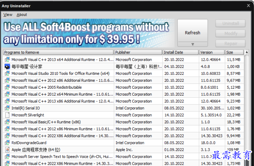The height and width of the screenshot is (166, 254).
Task: Click icon of Visual C++ 2012 x86 Minimum Runtime
Action: (x=7, y=129)
